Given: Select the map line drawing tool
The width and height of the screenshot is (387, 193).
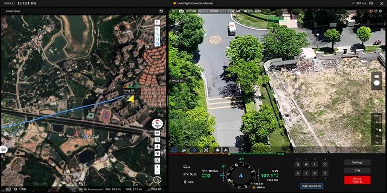Looking at the screenshot, I should [x=157, y=34].
